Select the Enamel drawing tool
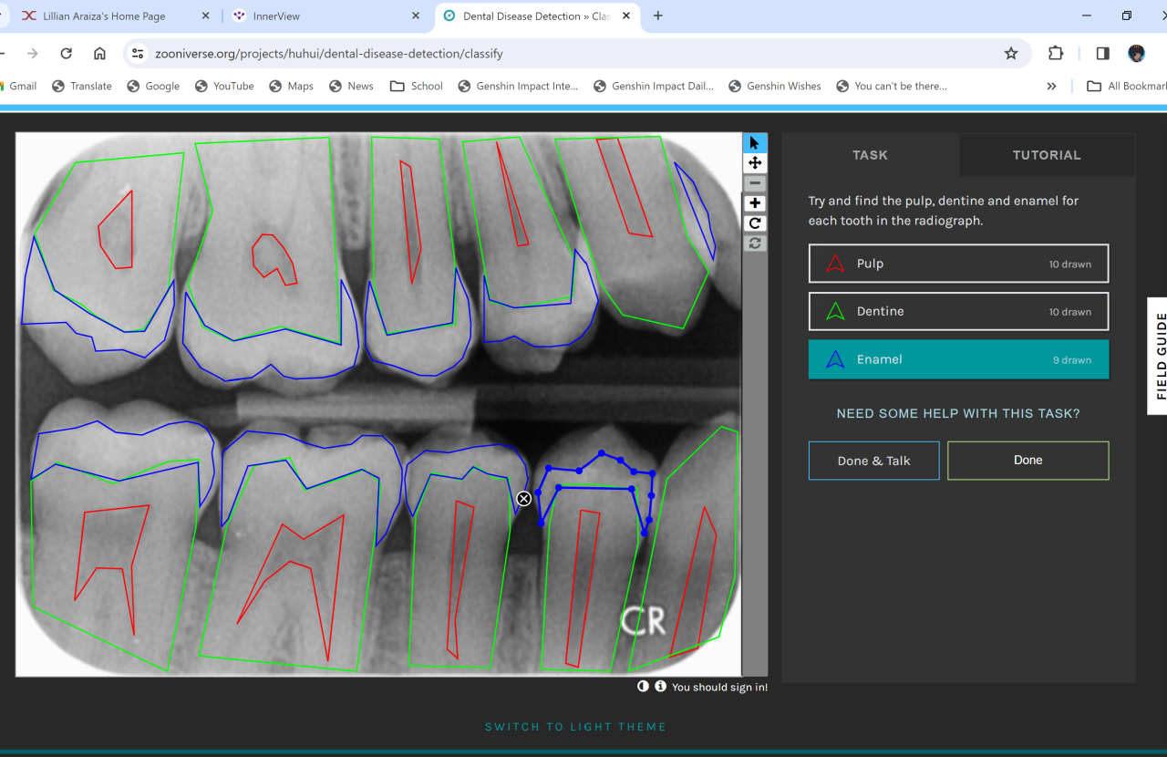The height and width of the screenshot is (757, 1167). tap(958, 359)
